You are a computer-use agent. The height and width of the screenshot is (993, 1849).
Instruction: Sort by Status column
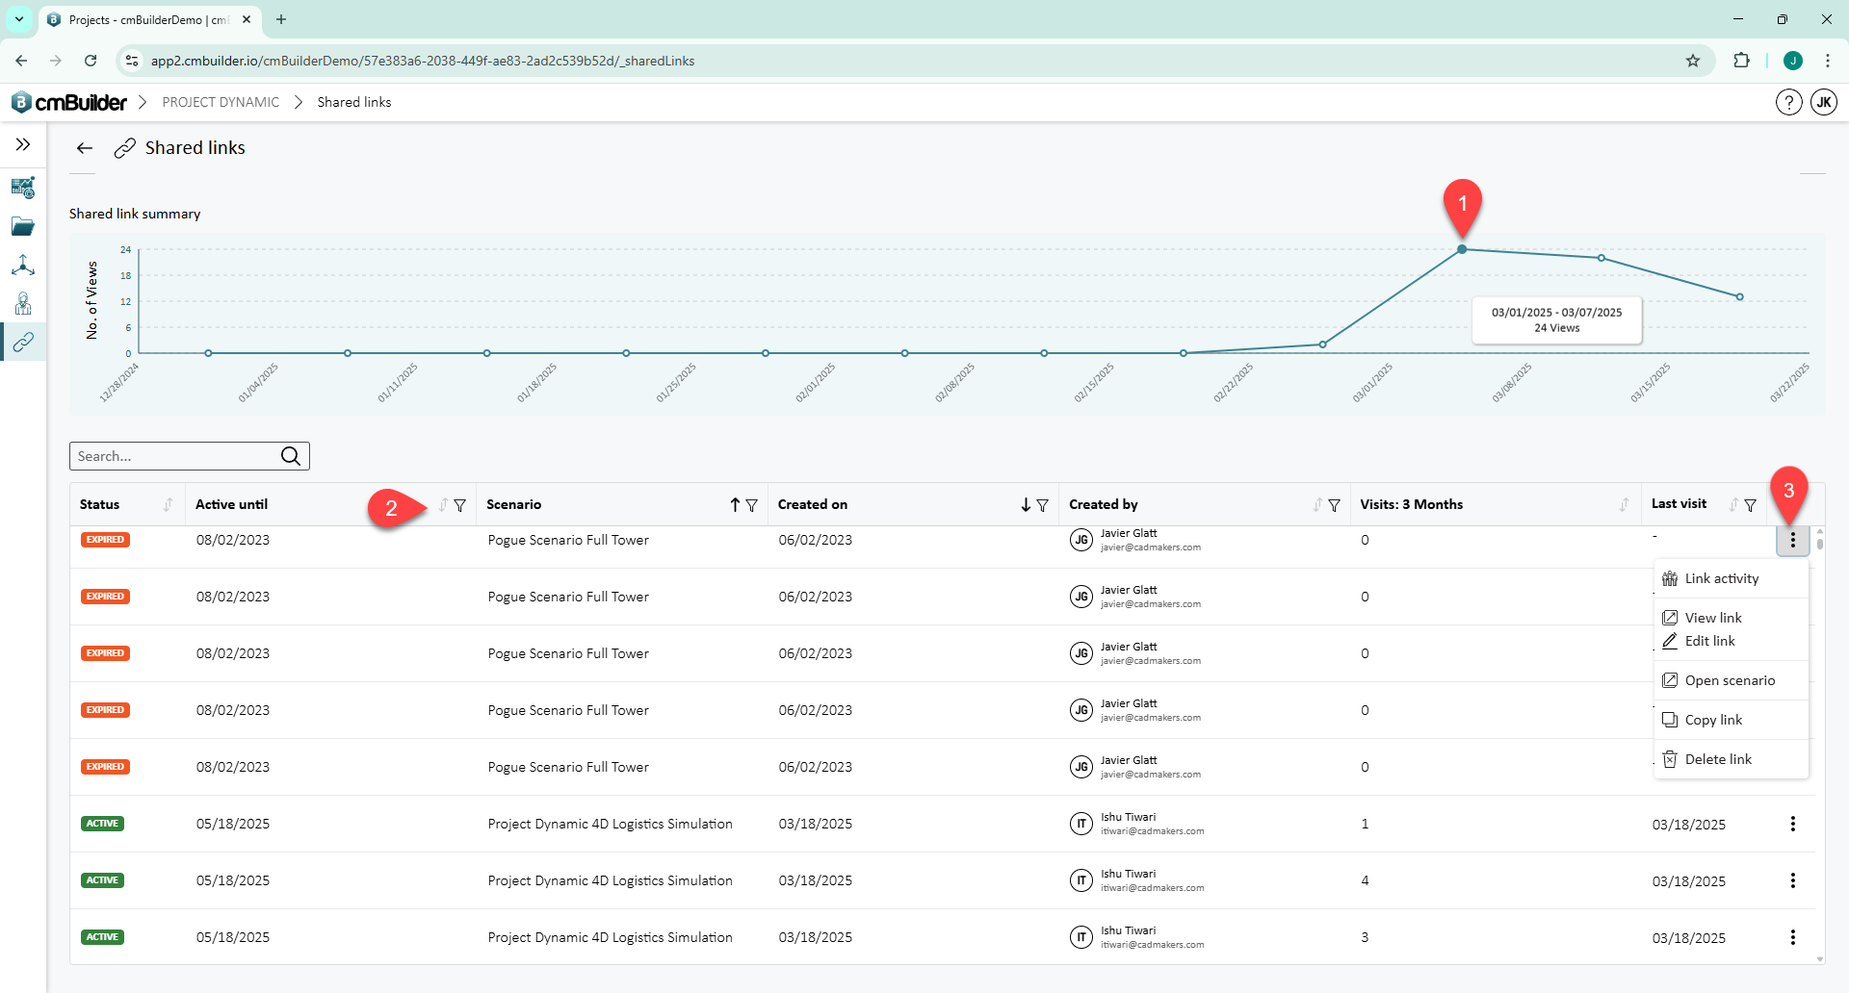[168, 504]
